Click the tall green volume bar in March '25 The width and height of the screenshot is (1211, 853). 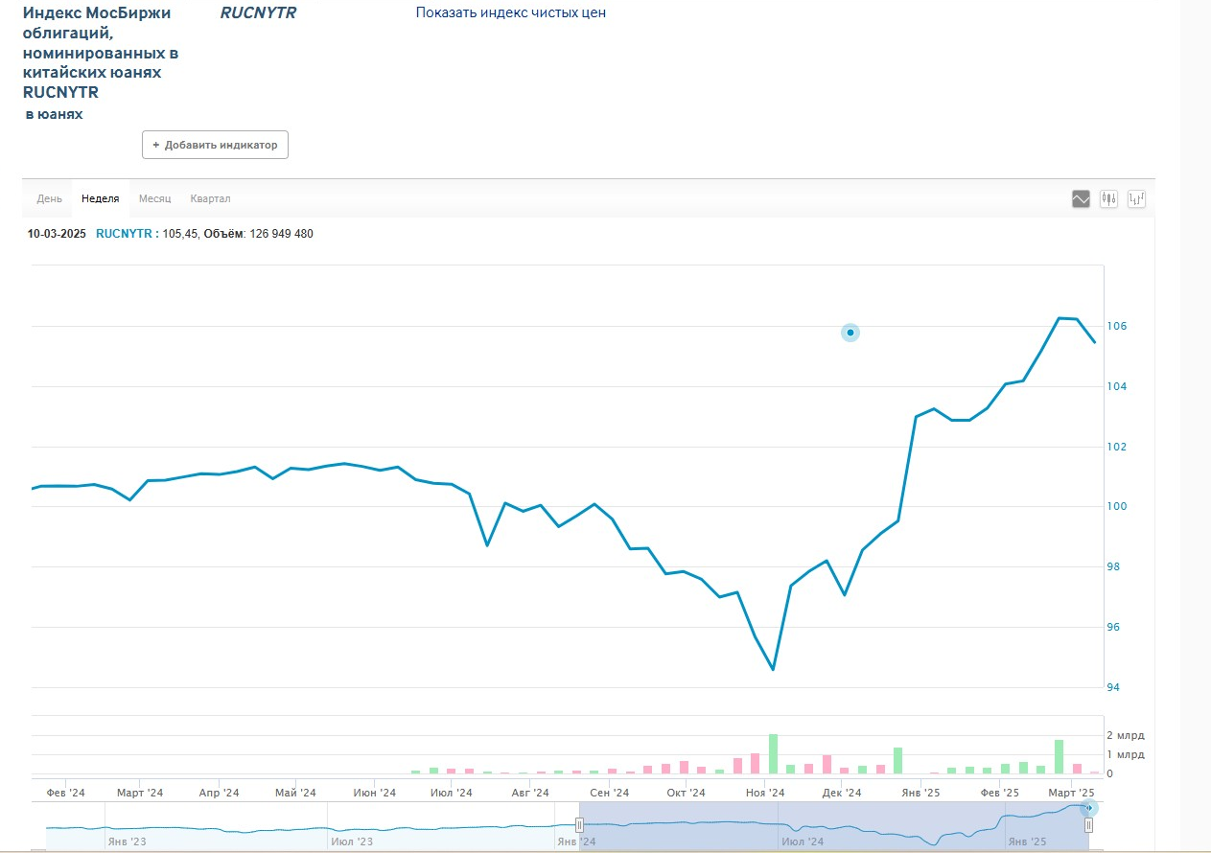coord(1059,756)
